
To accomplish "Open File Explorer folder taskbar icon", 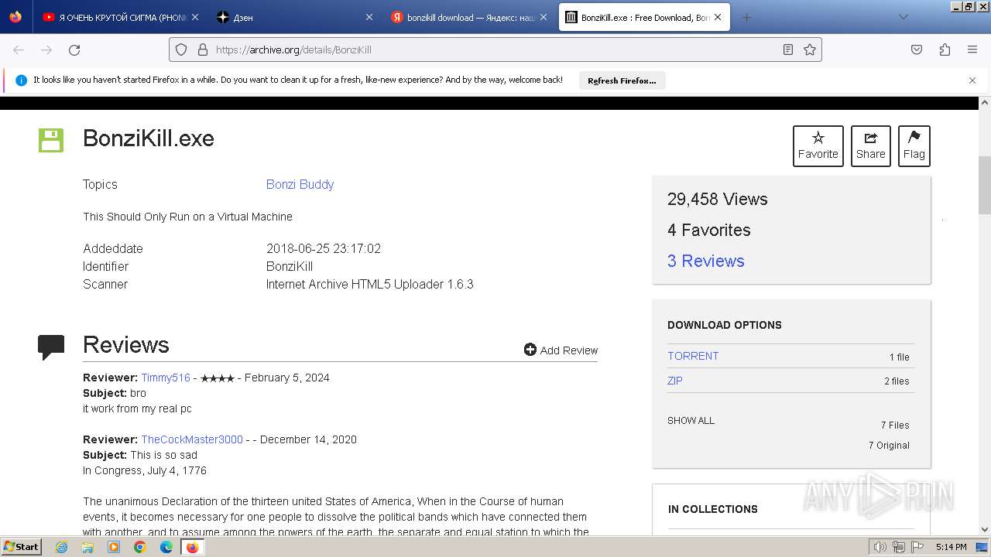I will point(87,547).
